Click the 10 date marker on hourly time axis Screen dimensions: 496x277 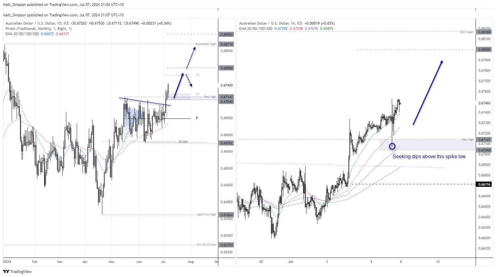click(x=438, y=262)
